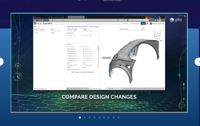Jump to the second carousel dot
The image size is (200, 126).
[x=85, y=118]
